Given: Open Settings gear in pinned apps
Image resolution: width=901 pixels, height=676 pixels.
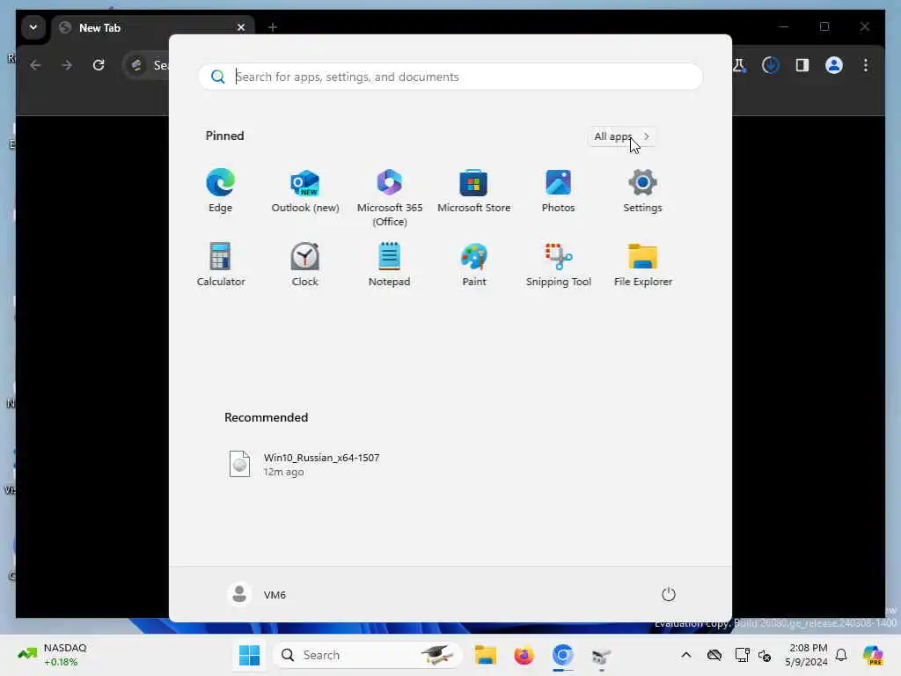Looking at the screenshot, I should click(x=642, y=191).
